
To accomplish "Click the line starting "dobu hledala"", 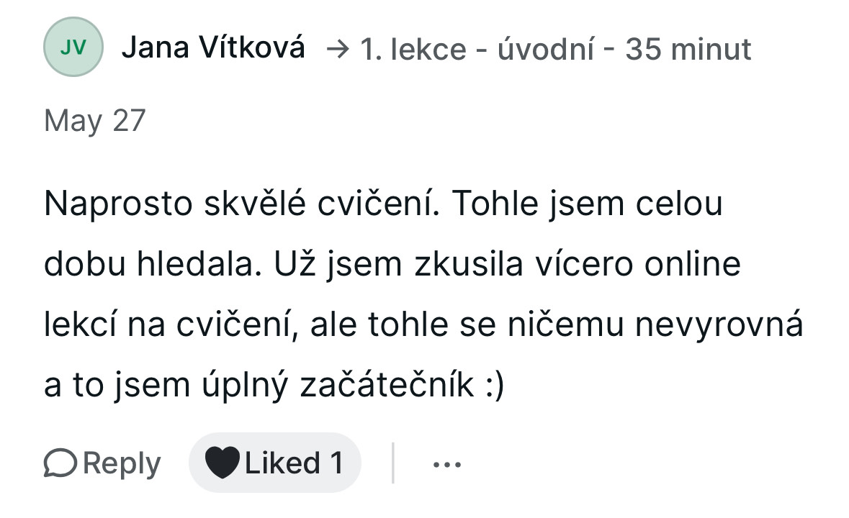I will 392,265.
